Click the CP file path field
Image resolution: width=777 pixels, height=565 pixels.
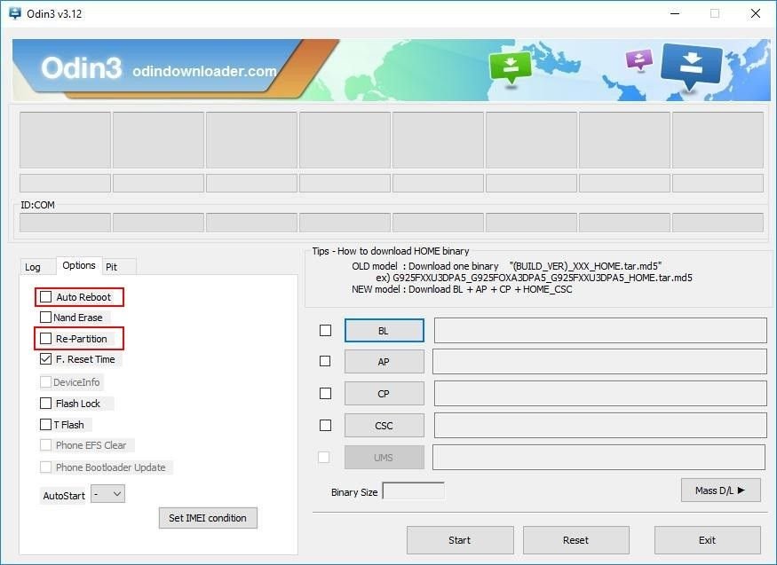[600, 394]
